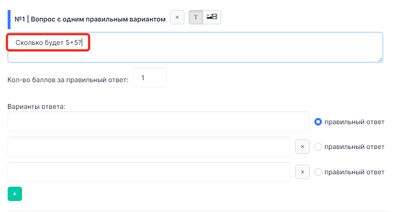This screenshot has height=212, width=396.
Task: Focus the points-per-correct-answer field
Action: [x=150, y=77]
